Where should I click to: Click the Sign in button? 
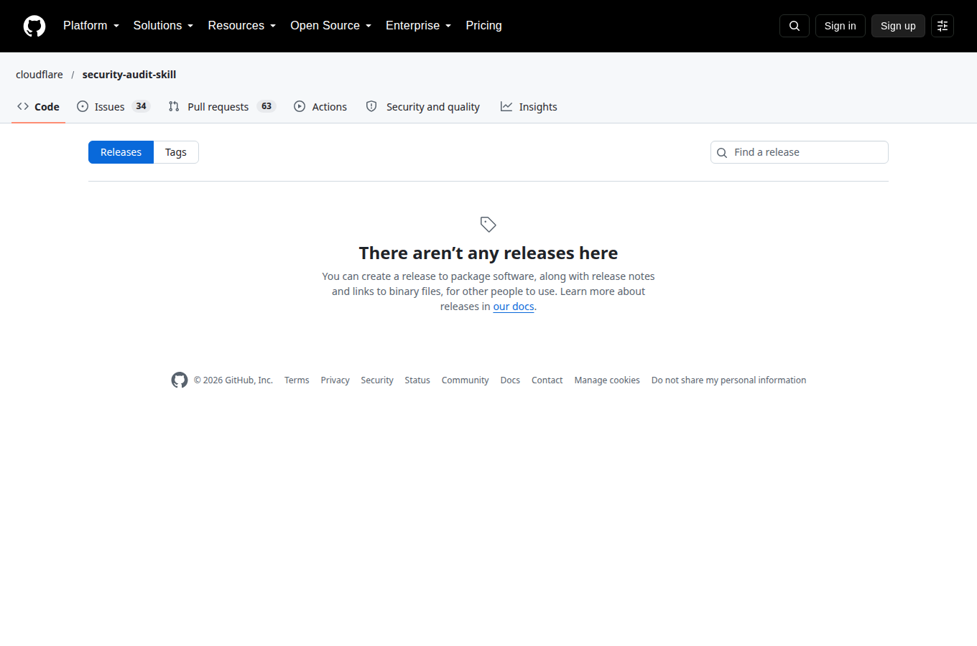click(841, 26)
